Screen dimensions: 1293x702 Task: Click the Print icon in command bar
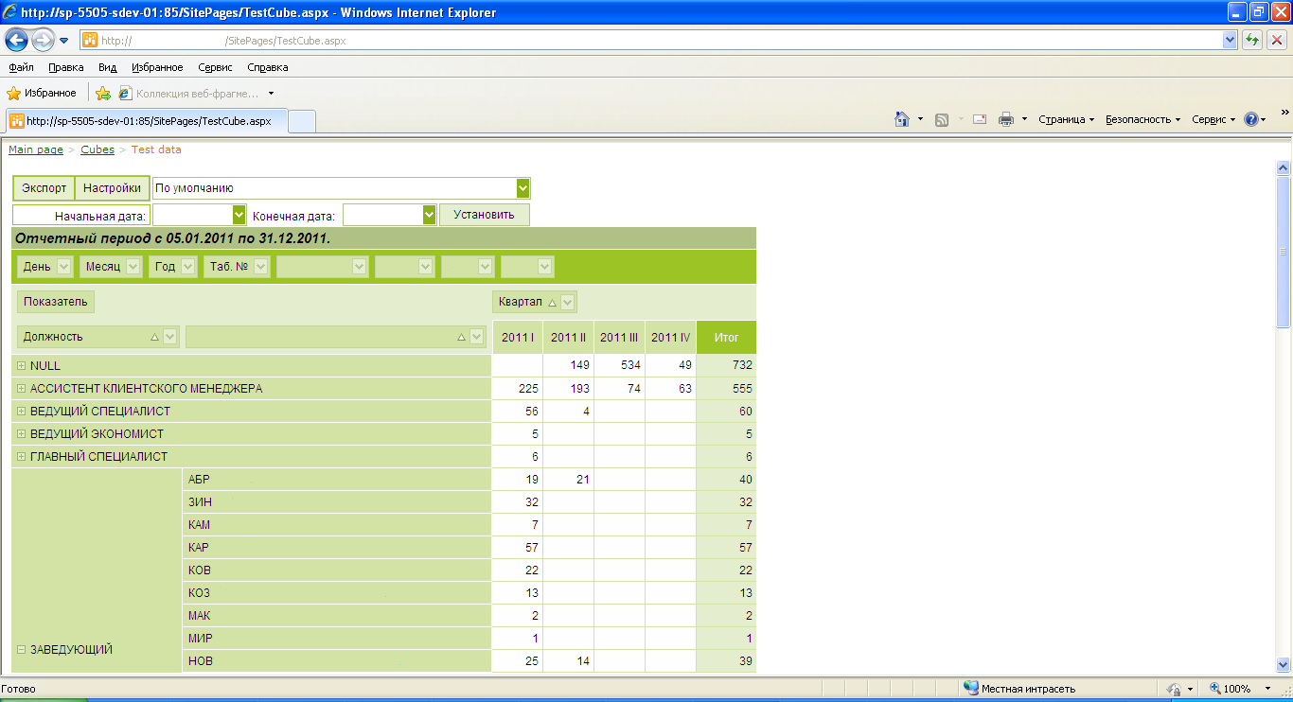click(1006, 119)
